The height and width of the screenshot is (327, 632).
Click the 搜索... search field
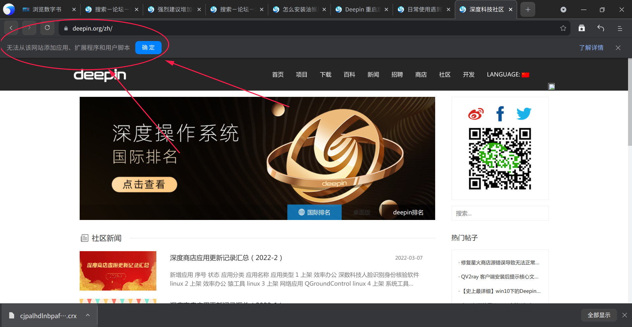[x=500, y=213]
